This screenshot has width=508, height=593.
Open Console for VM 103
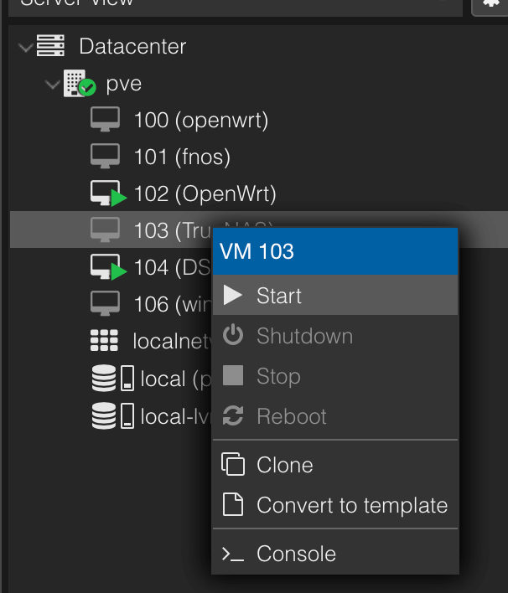296,554
